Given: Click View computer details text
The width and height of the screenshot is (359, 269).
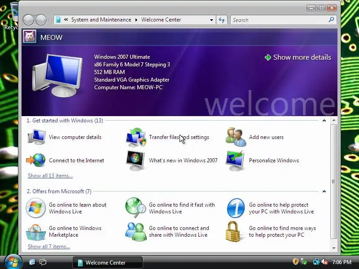Looking at the screenshot, I should [75, 137].
